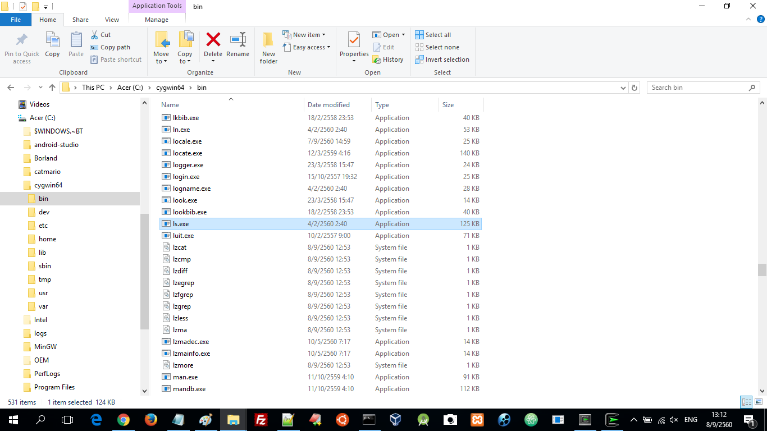Refresh the bin folder view
Image resolution: width=767 pixels, height=431 pixels.
click(x=634, y=88)
